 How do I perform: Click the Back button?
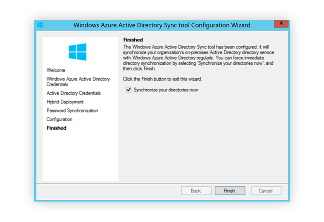pyautogui.click(x=196, y=190)
